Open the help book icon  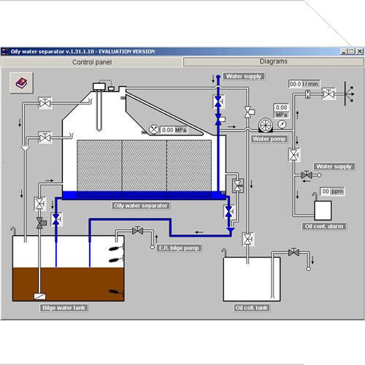21,83
